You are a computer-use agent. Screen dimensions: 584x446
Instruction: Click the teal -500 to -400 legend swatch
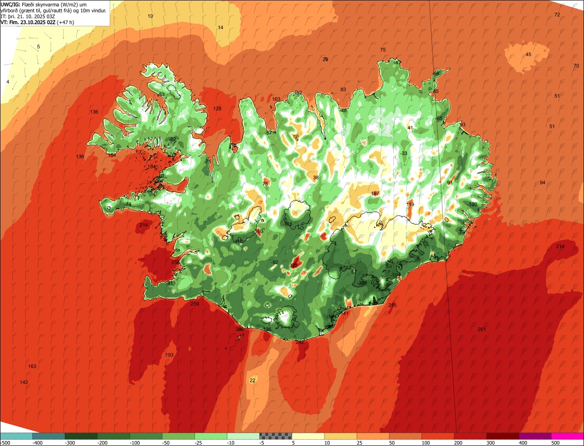[x=16, y=436]
